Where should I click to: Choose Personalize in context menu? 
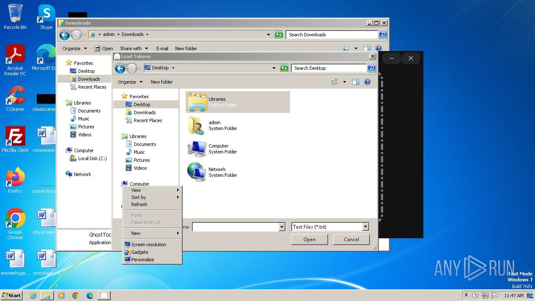click(x=152, y=260)
